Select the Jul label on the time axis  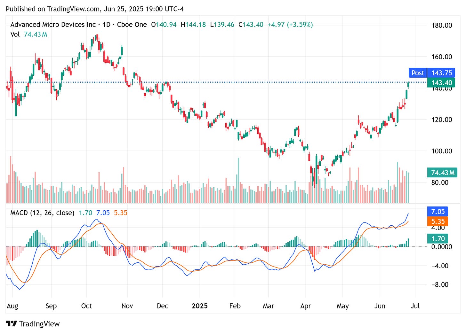415,306
